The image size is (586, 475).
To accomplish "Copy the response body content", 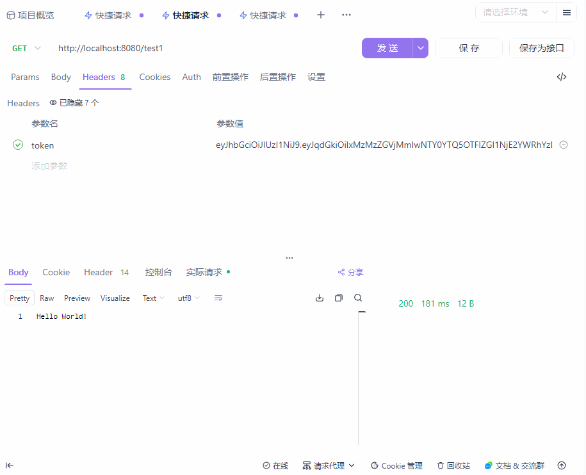I will [339, 298].
